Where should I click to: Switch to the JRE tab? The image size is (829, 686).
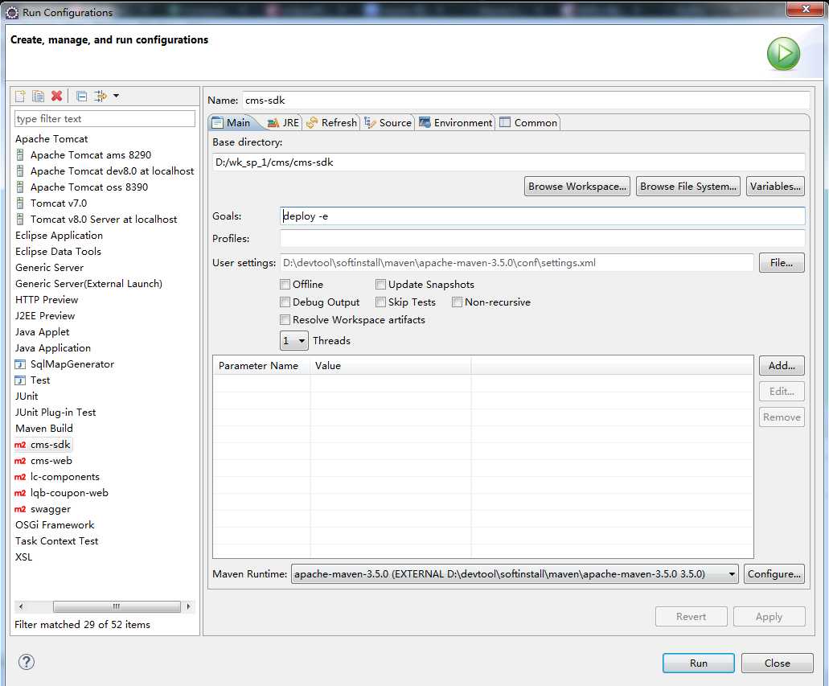[283, 123]
